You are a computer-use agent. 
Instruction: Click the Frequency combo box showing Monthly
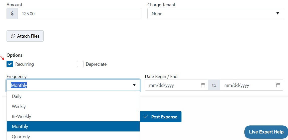(73, 85)
